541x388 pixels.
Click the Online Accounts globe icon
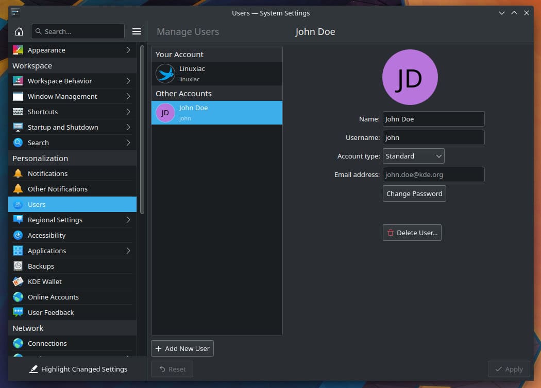point(18,297)
